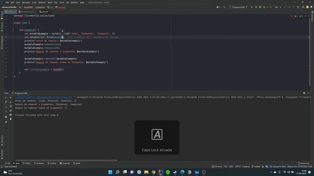Open the Refactor menu
Screen dimensions: 314x176
pyautogui.click(x=42, y=2)
